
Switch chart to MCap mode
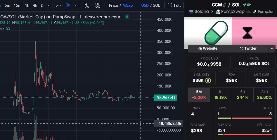128,5
